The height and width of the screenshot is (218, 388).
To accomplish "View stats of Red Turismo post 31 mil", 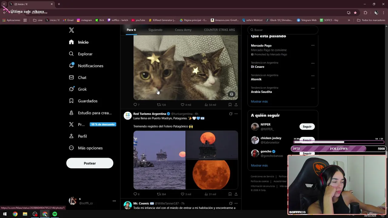I will pyautogui.click(x=210, y=194).
